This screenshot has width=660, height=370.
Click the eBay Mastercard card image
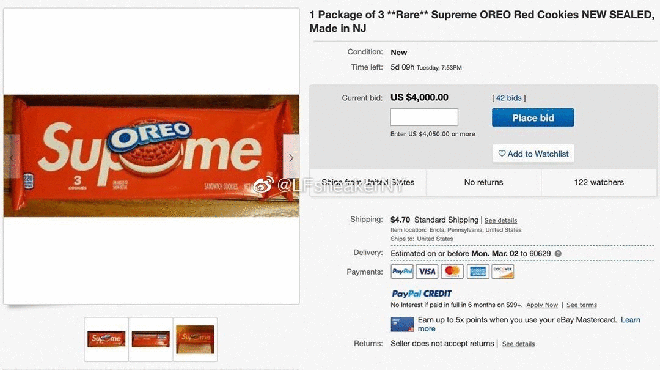(x=403, y=324)
